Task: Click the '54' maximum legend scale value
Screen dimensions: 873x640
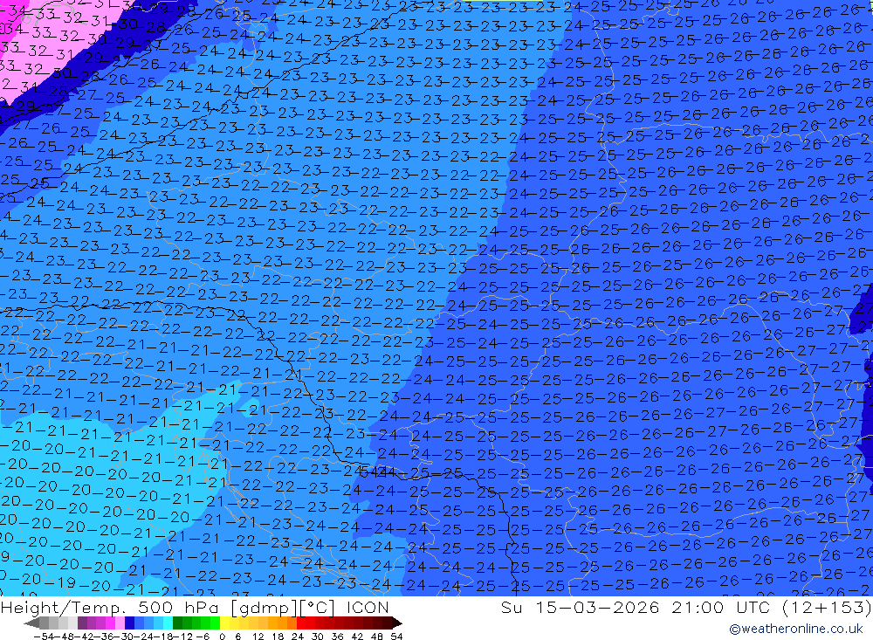Action: (396, 637)
